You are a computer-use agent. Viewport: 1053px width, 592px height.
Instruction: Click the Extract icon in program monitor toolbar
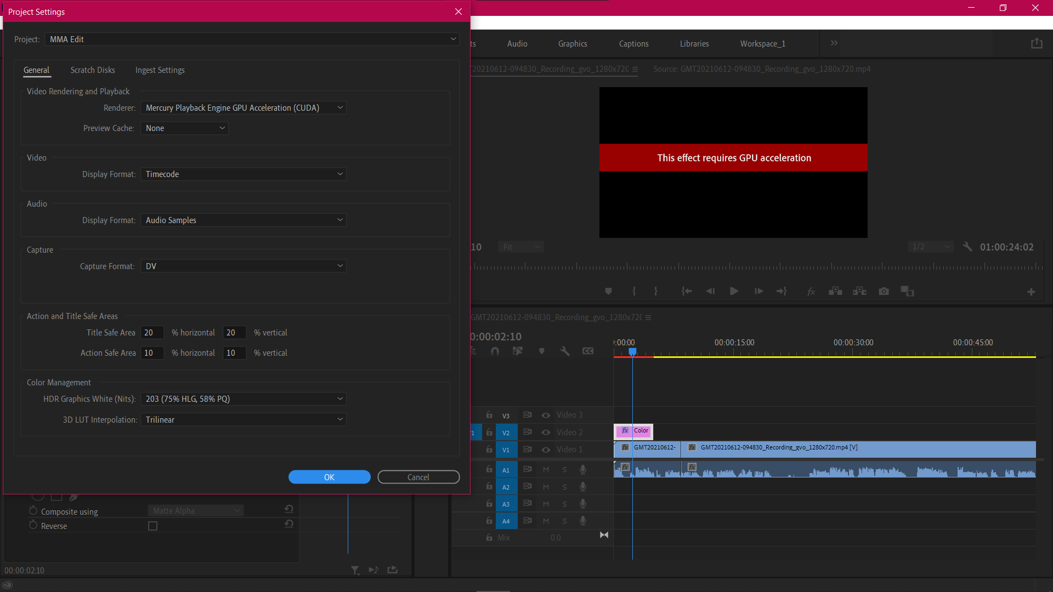click(859, 291)
